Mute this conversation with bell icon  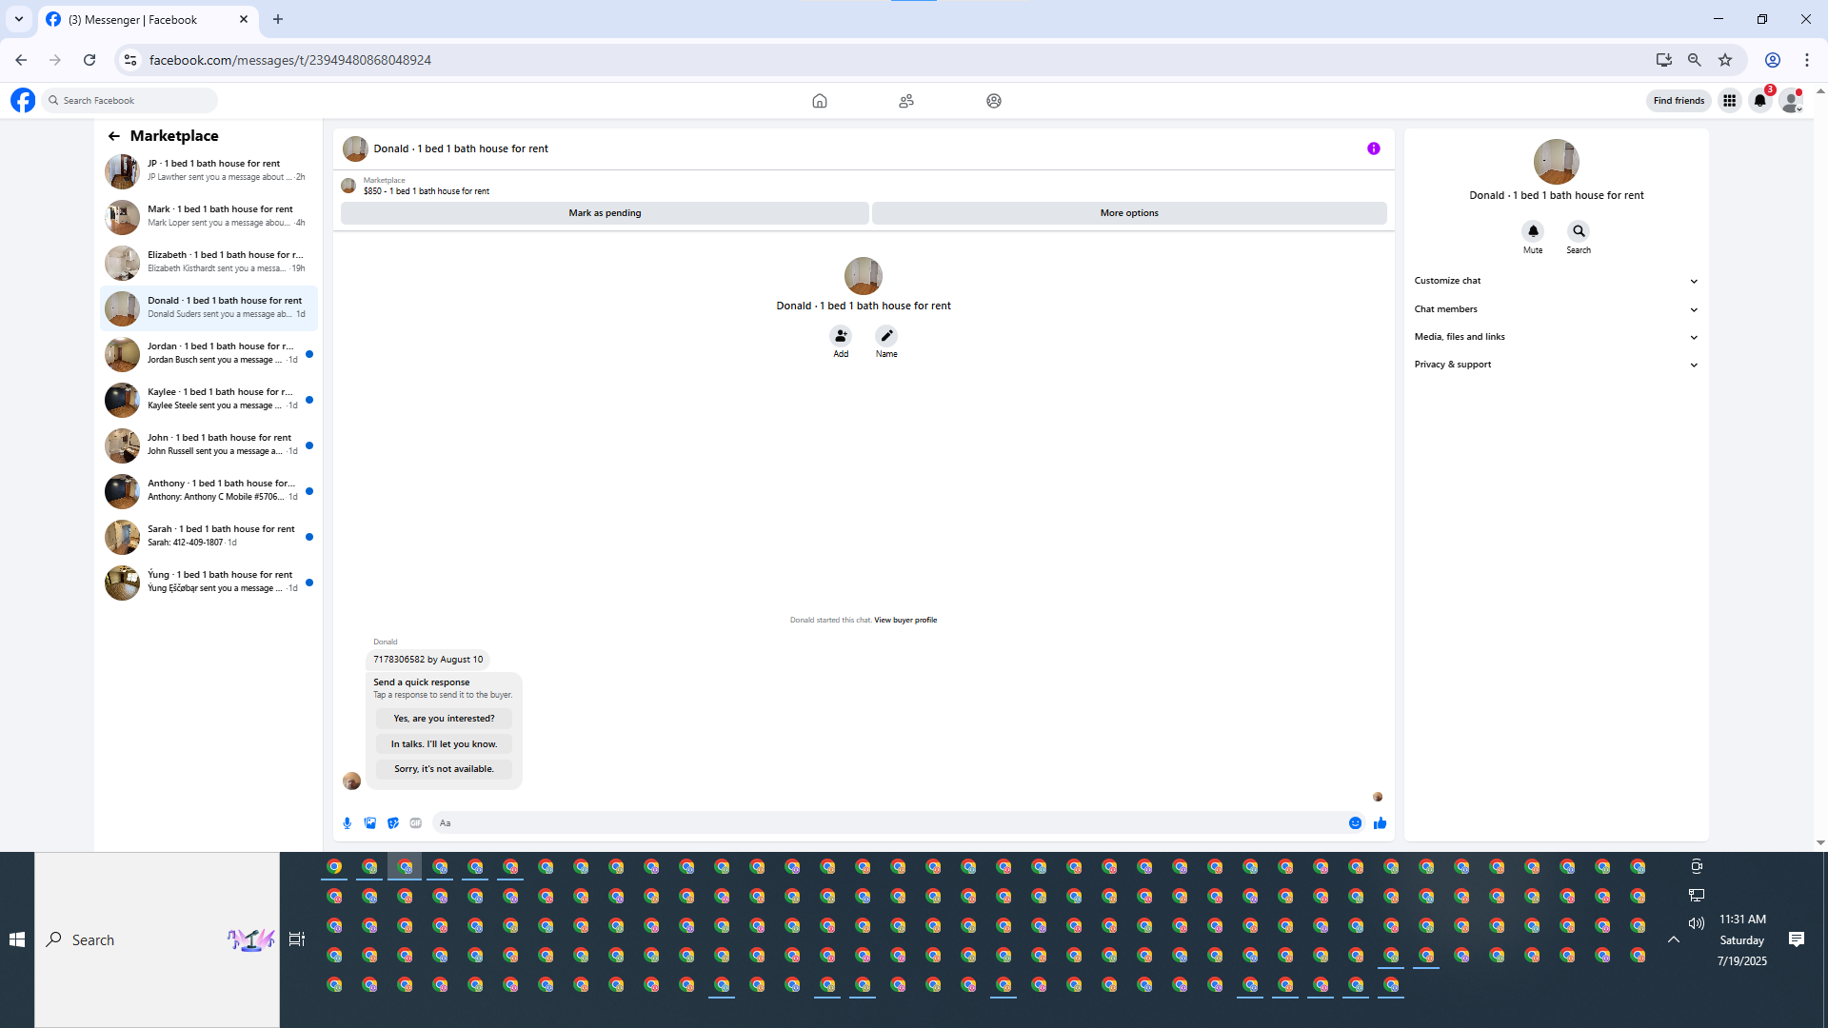pyautogui.click(x=1533, y=231)
